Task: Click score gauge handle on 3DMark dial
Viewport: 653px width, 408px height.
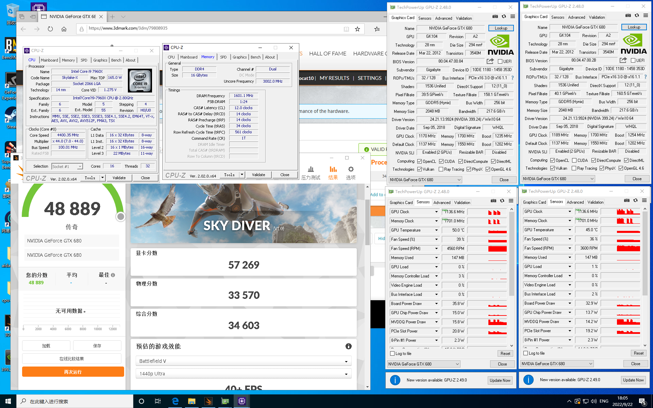Action: click(x=120, y=217)
